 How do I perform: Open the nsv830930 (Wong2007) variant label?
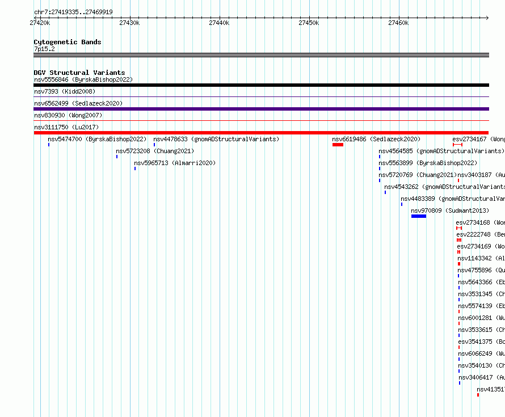(x=68, y=115)
